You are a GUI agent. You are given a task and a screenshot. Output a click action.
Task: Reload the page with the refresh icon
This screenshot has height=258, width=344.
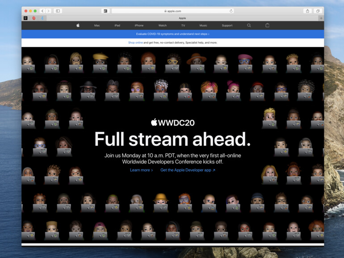(231, 11)
